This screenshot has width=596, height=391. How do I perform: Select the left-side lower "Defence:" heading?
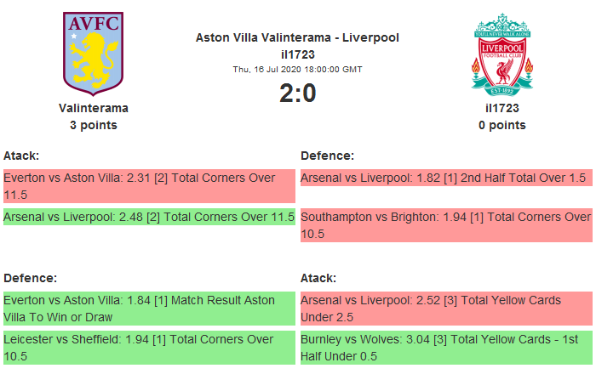[30, 278]
